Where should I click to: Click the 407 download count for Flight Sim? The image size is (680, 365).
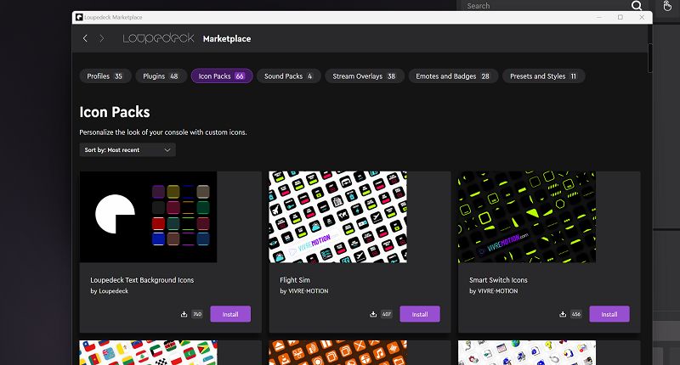tap(387, 314)
